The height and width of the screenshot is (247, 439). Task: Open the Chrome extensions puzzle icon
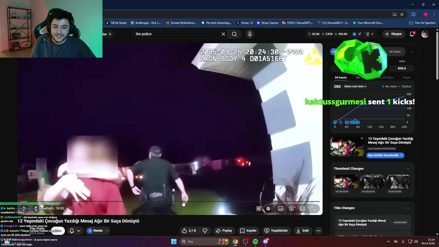413,14
